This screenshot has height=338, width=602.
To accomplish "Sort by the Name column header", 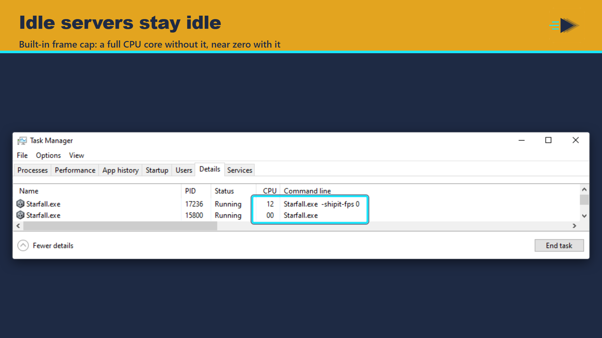I will click(97, 191).
